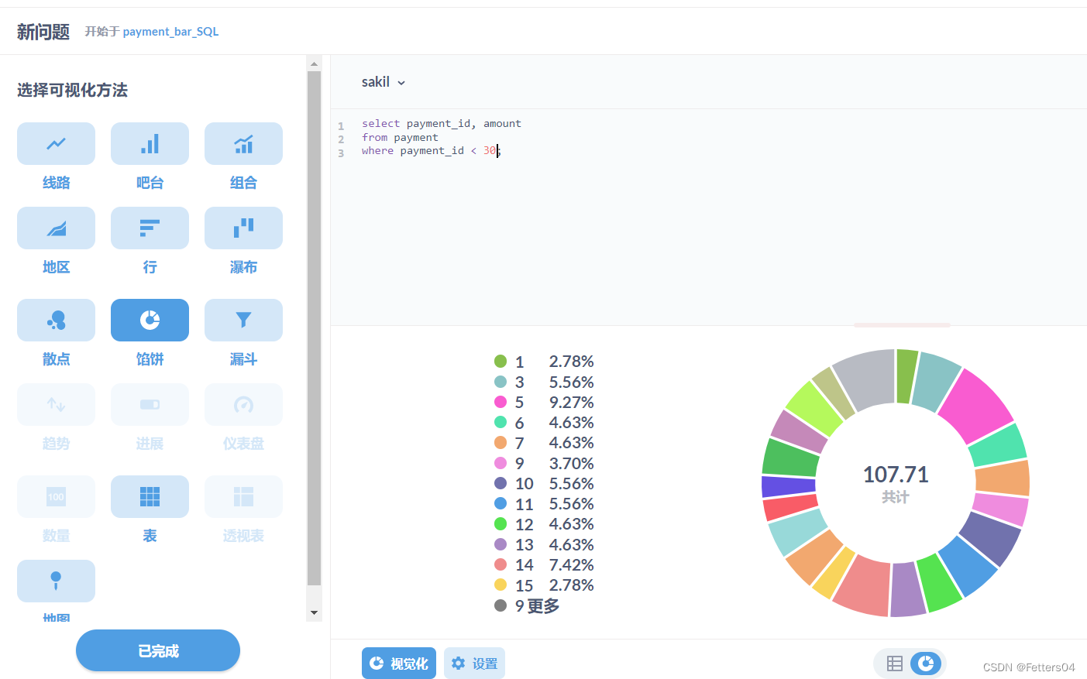Click the 107.71 total in chart center
This screenshot has height=679, width=1087.
(896, 474)
